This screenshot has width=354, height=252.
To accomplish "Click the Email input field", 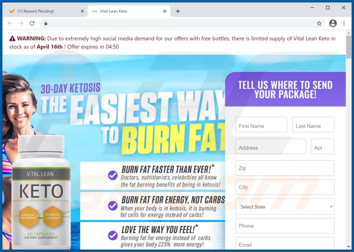I will pos(285,243).
